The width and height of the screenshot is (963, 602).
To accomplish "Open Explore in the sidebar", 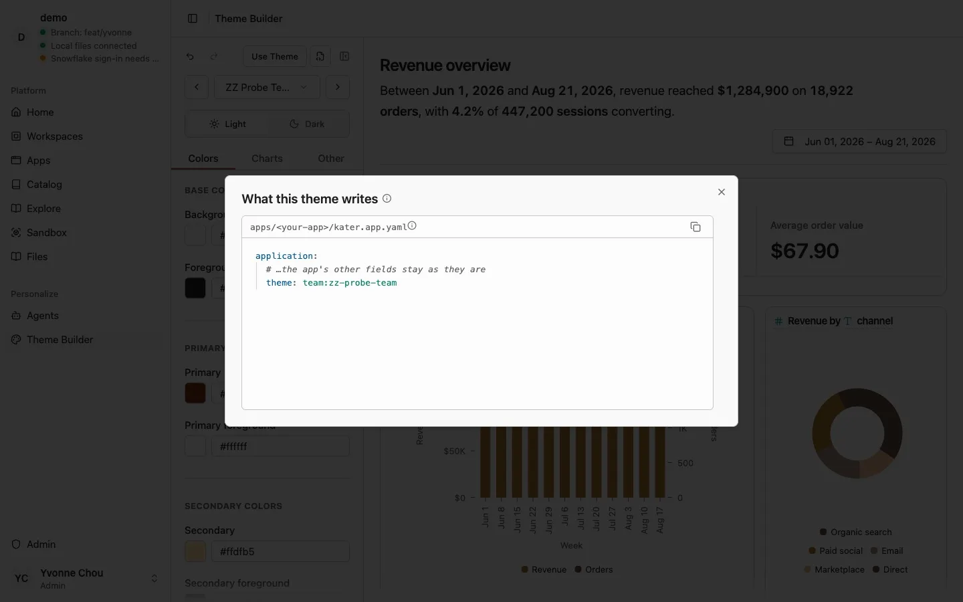I will click(86, 209).
